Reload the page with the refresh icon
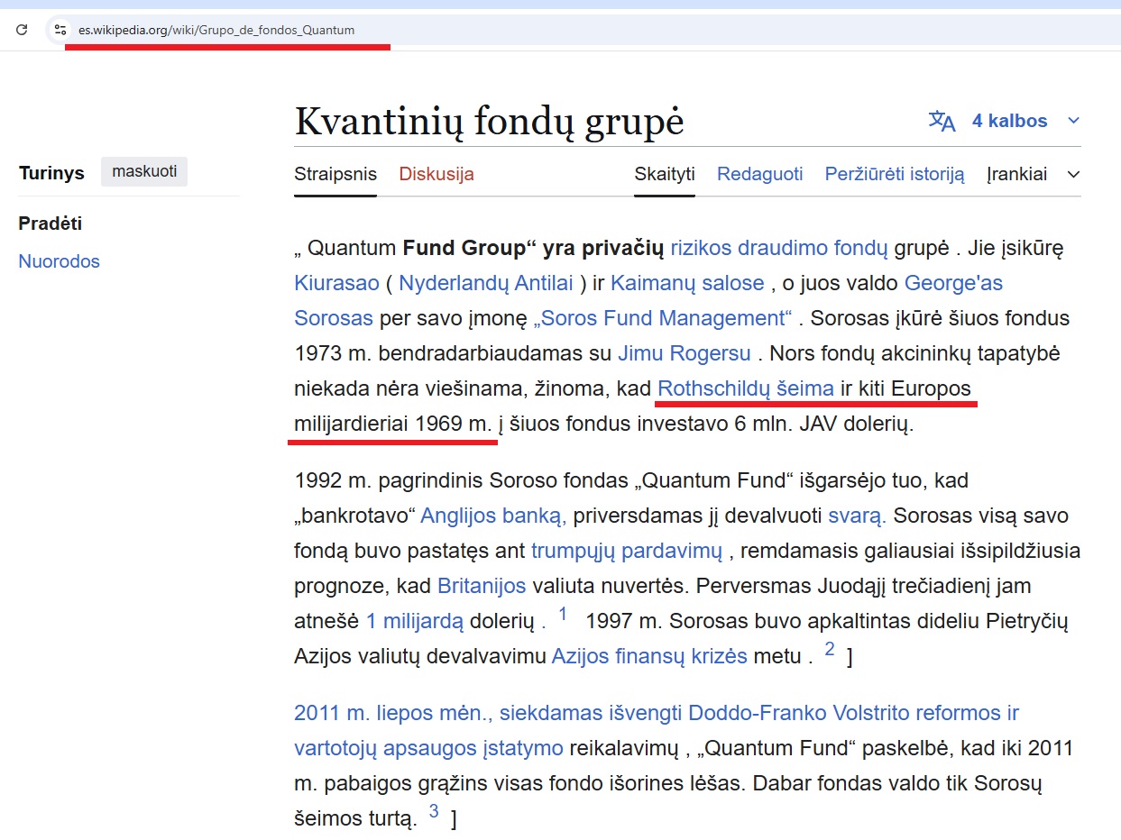Image resolution: width=1121 pixels, height=840 pixels. tap(22, 30)
